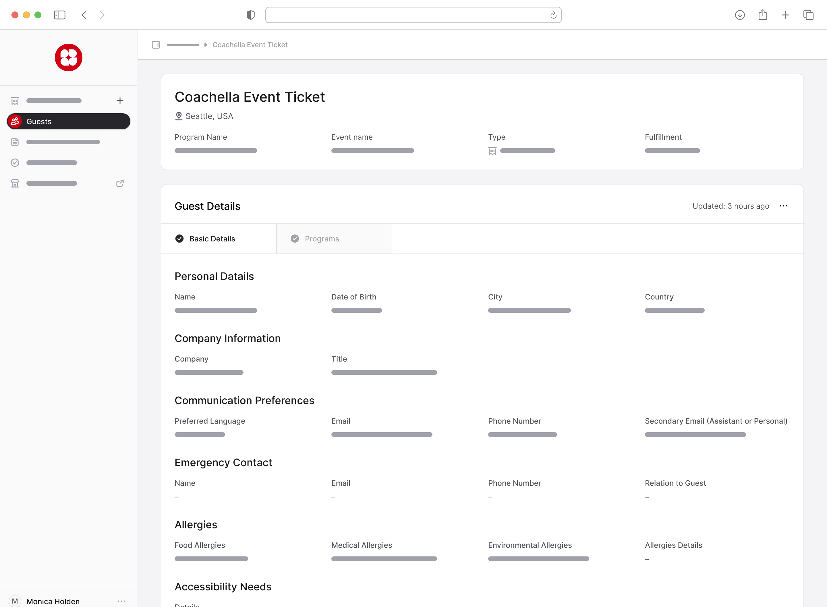Click the Allergies section heading
This screenshot has height=607, width=827.
tap(196, 525)
